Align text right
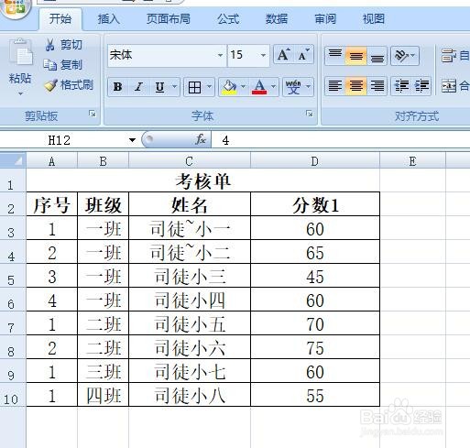 [377, 86]
